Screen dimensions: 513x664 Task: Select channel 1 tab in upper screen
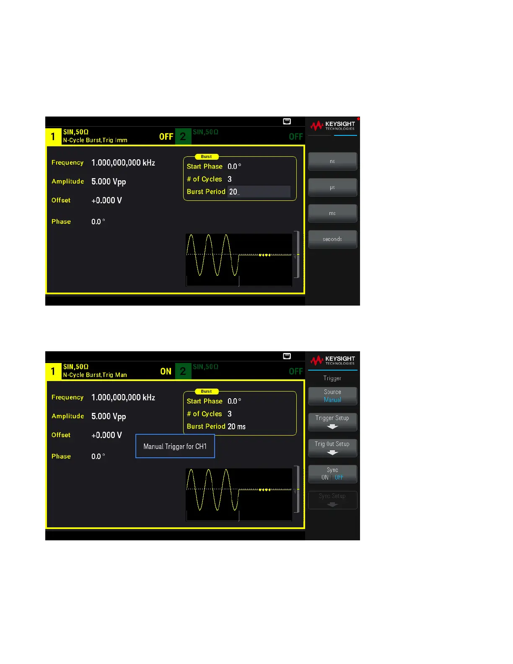(53, 137)
